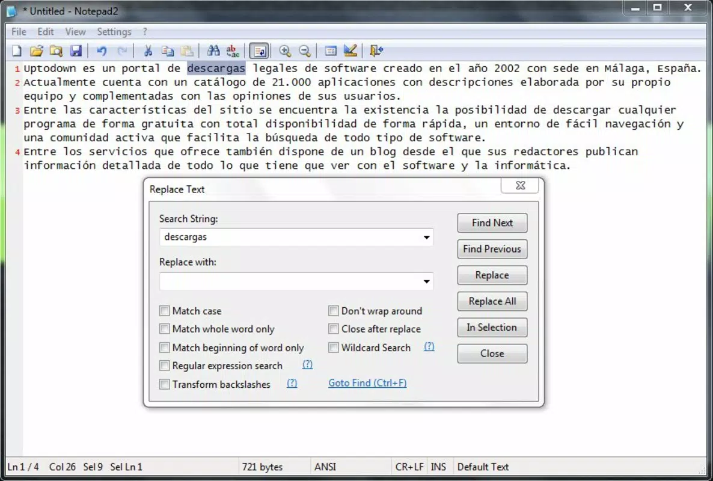This screenshot has width=713, height=481.
Task: Open Replace with the ab-ac icon
Action: [233, 51]
